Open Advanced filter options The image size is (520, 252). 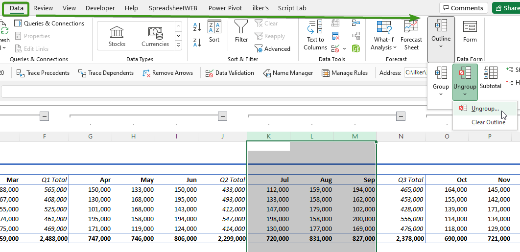coord(272,49)
